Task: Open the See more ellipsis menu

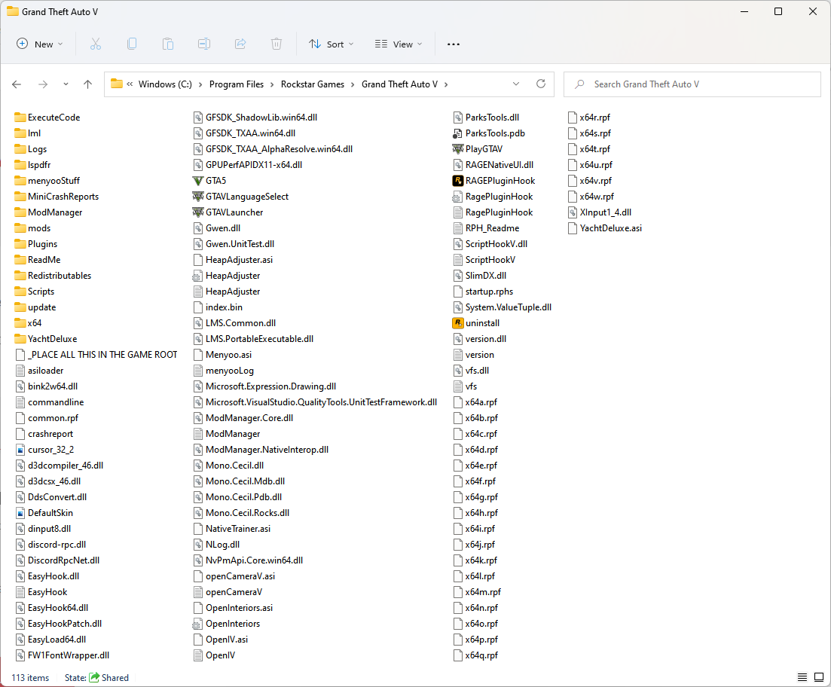Action: tap(453, 44)
